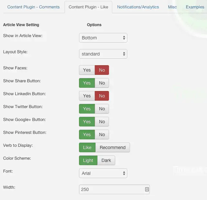Click No for Show Faces
The height and width of the screenshot is (200, 207).
point(102,70)
